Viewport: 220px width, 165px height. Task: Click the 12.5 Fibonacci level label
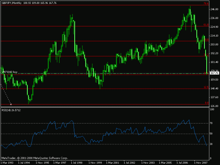206,87
